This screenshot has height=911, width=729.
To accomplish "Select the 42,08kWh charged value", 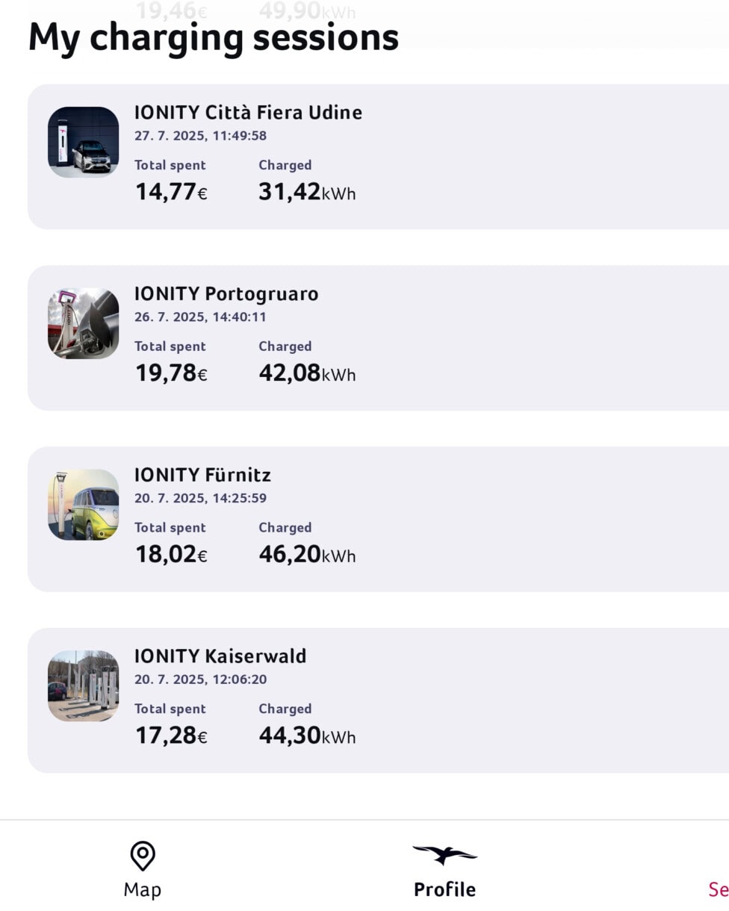I will coord(307,373).
